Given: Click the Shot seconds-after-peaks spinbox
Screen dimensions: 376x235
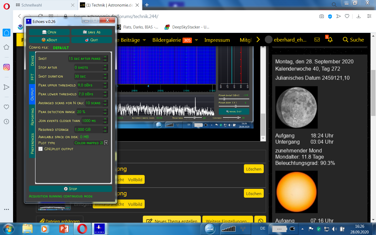Looking at the screenshot, I should point(88,58).
